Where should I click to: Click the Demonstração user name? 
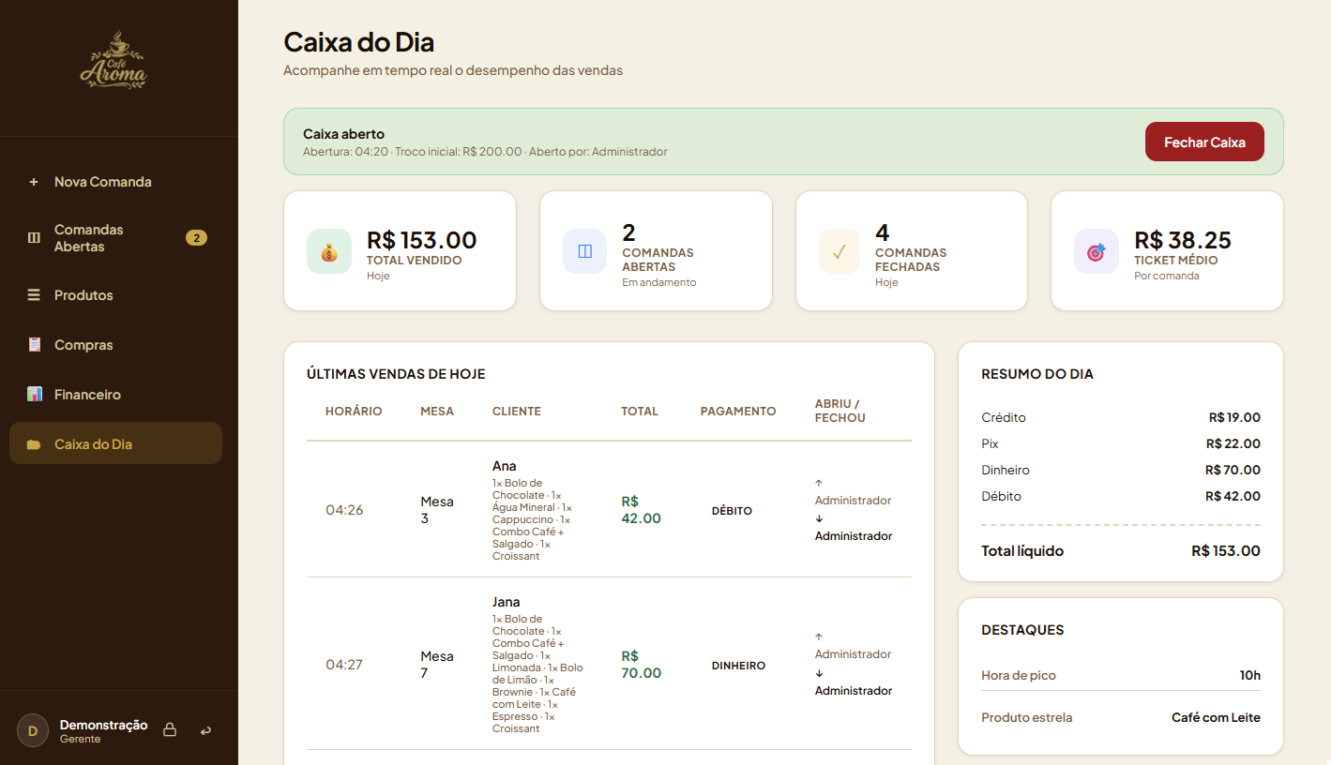click(x=103, y=725)
